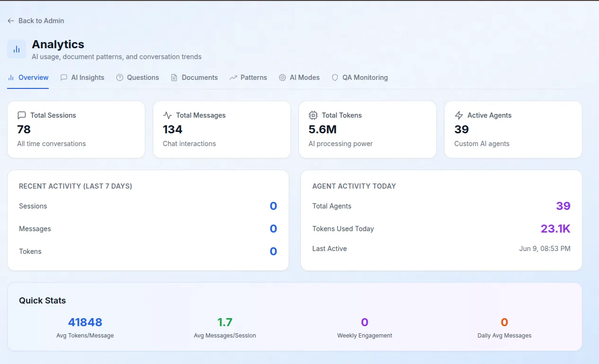
Task: Click the Total Sessions value 78
Action: [24, 130]
